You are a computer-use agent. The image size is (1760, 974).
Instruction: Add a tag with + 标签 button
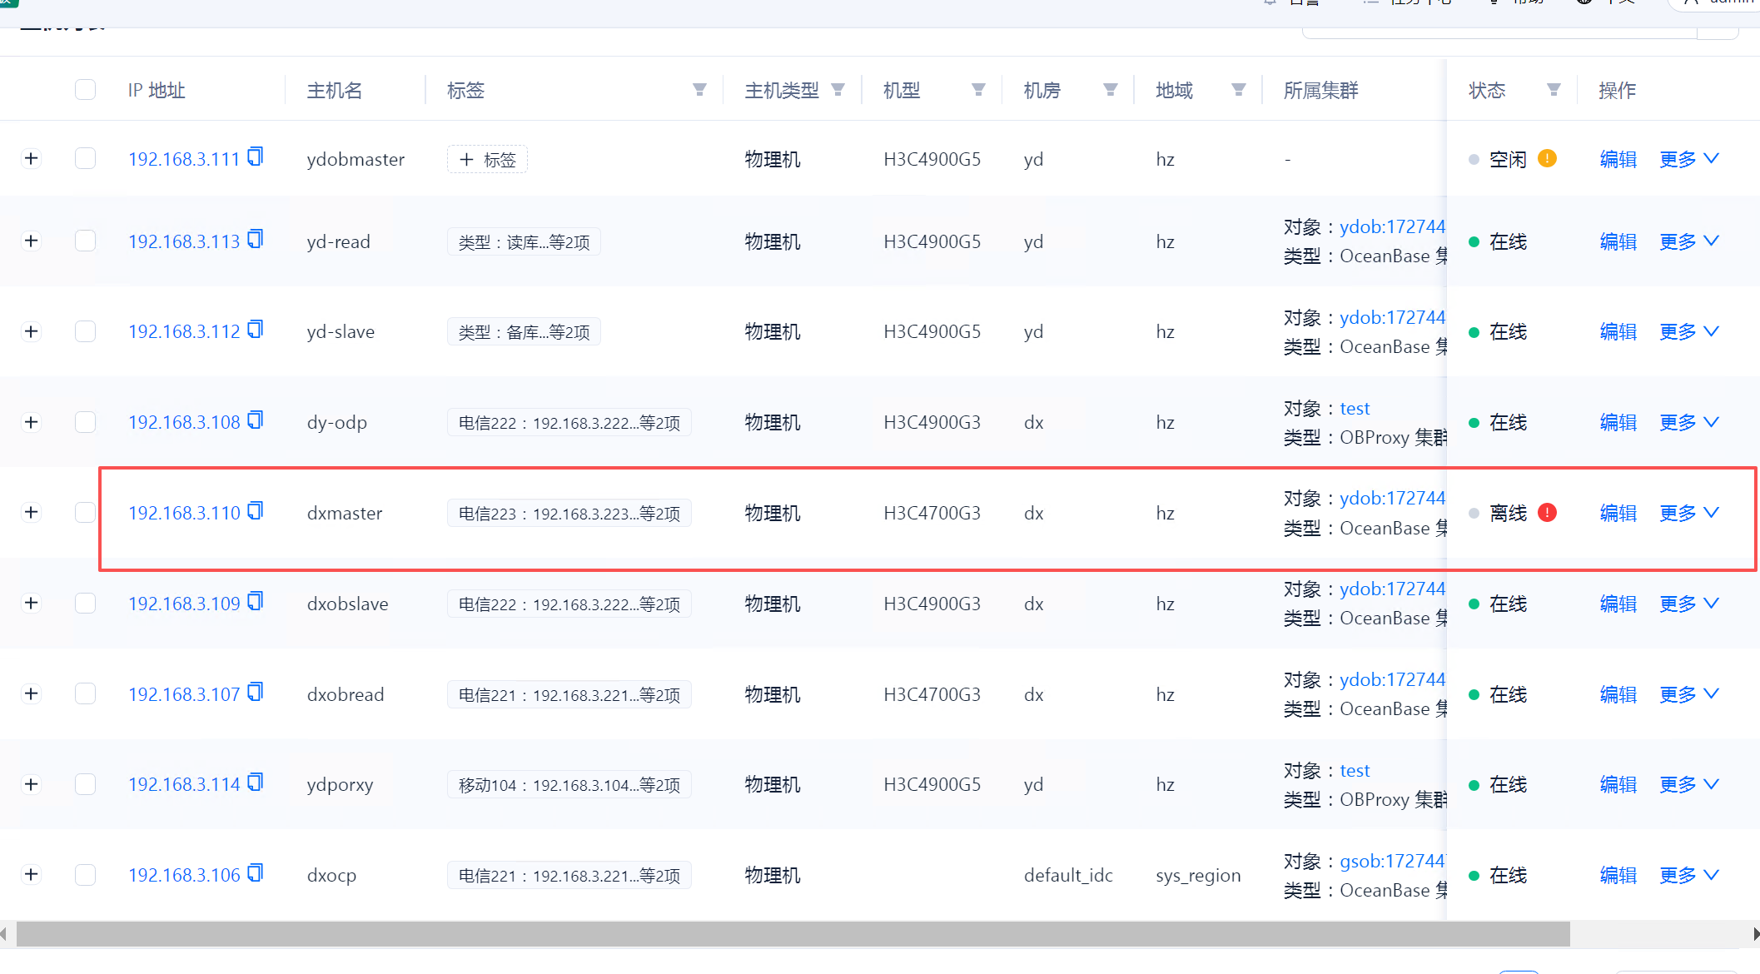(x=487, y=159)
